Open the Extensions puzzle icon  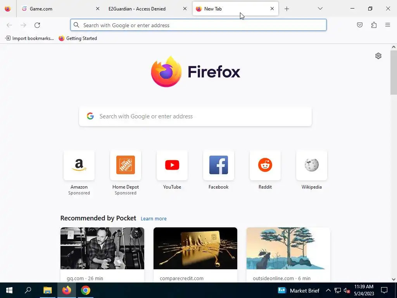pyautogui.click(x=374, y=25)
